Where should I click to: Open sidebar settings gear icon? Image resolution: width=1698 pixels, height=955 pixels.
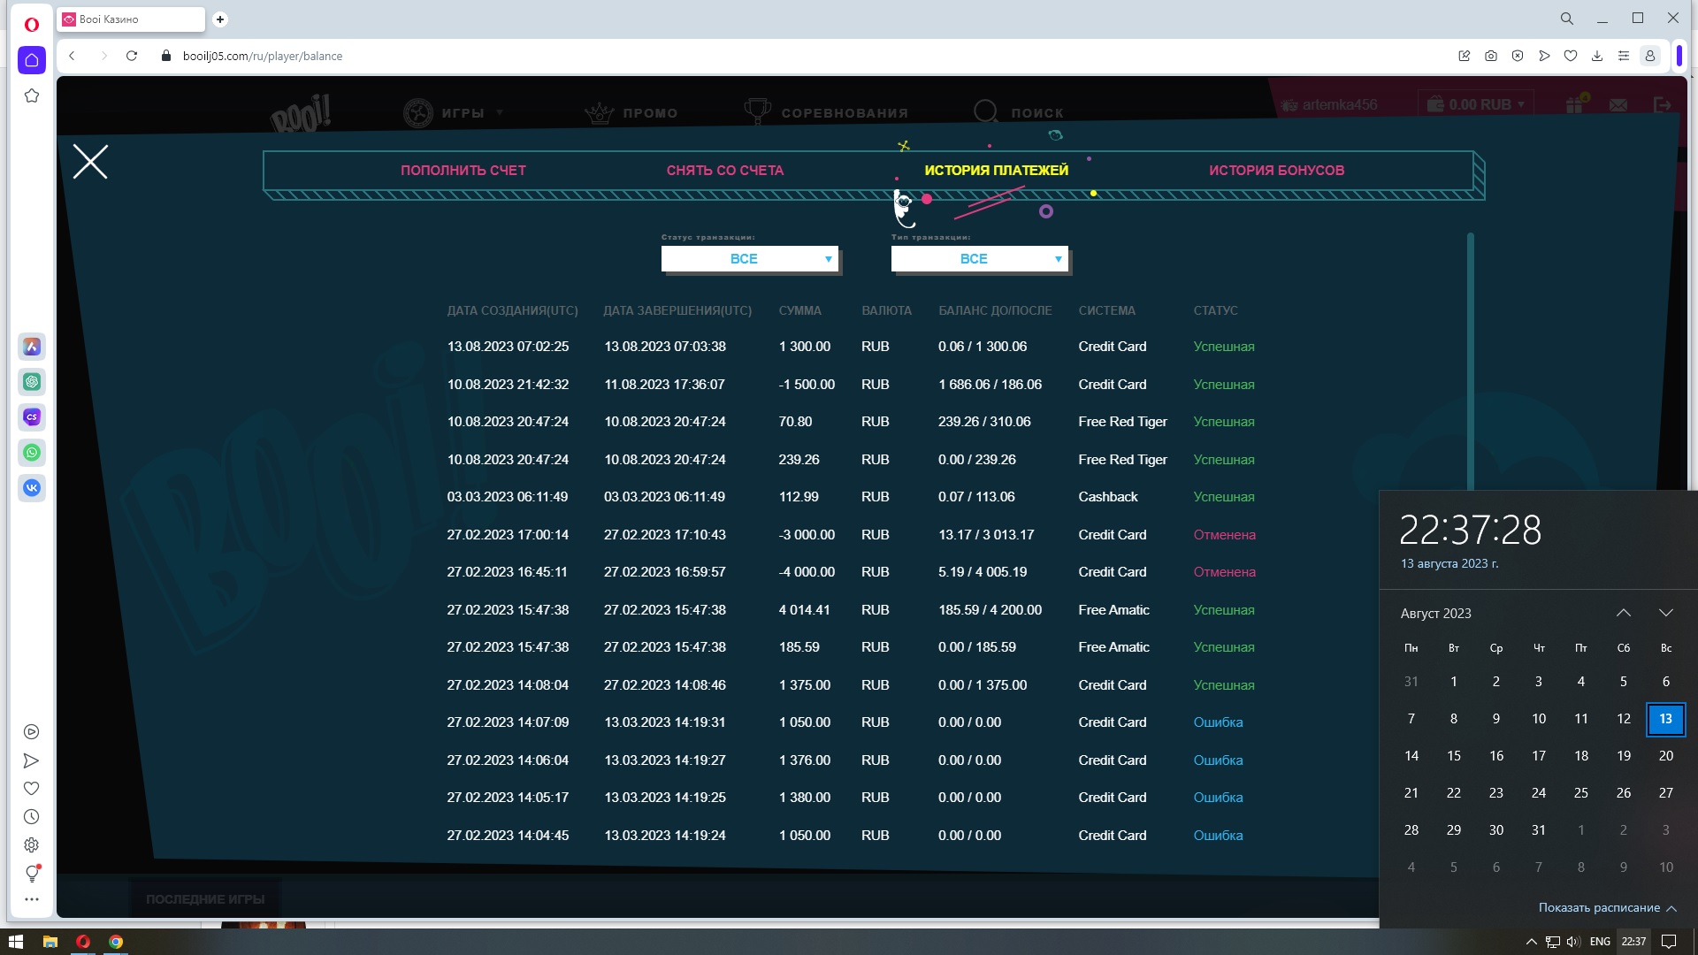click(x=32, y=845)
